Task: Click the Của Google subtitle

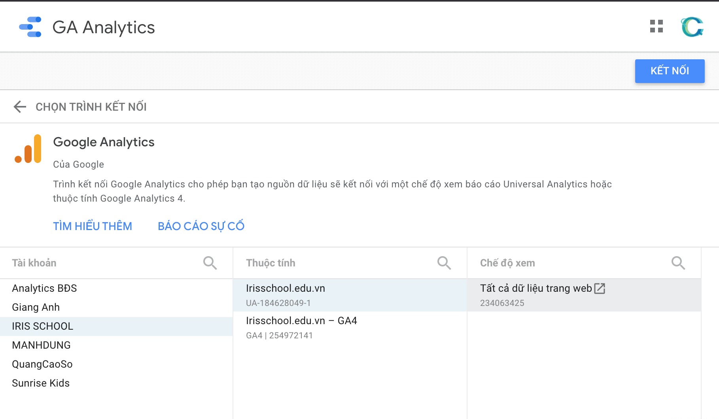Action: coord(78,164)
